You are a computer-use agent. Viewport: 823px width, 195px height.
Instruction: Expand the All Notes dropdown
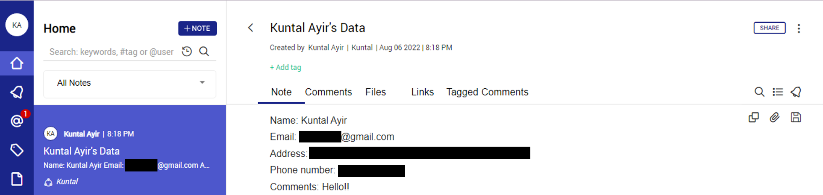130,83
